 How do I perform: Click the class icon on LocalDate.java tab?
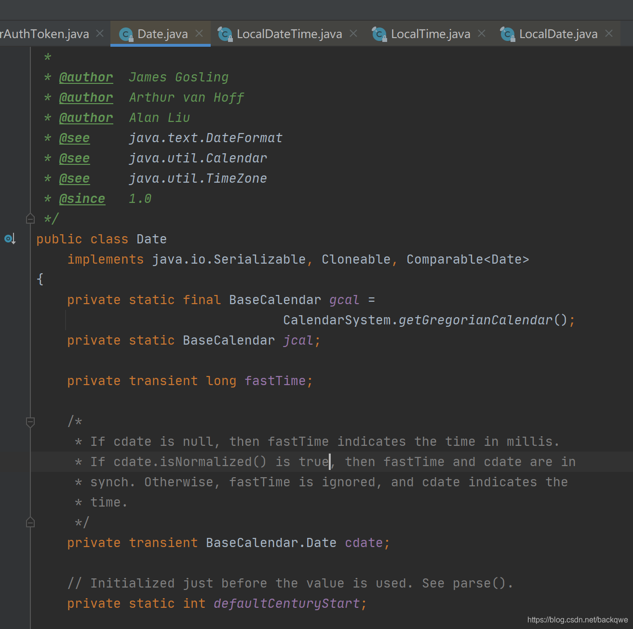508,34
